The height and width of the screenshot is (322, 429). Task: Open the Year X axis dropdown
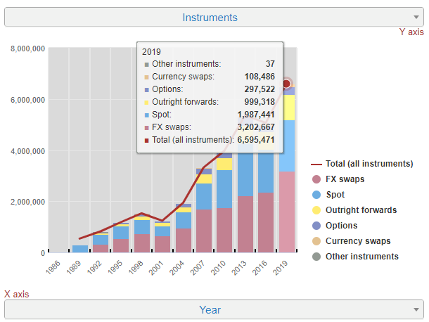[x=214, y=309]
